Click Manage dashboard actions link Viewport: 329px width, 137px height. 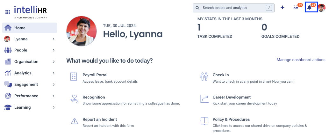click(301, 60)
